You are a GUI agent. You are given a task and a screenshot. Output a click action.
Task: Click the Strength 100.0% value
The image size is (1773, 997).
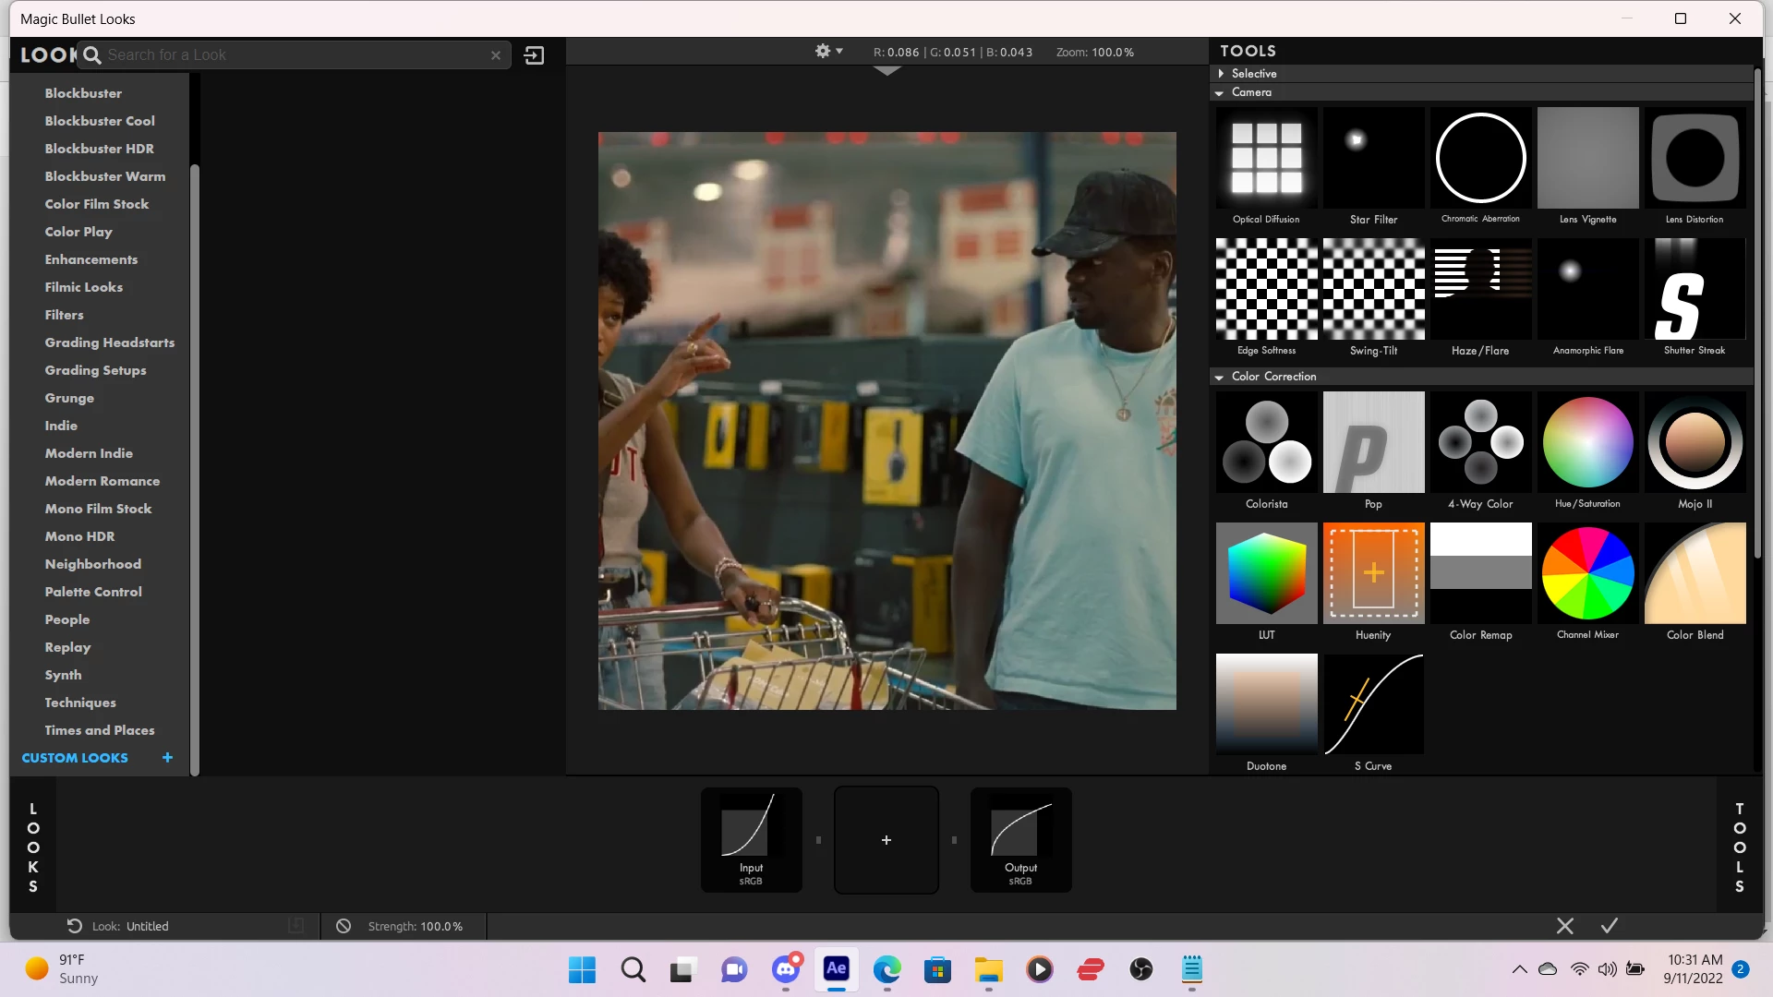tap(440, 926)
